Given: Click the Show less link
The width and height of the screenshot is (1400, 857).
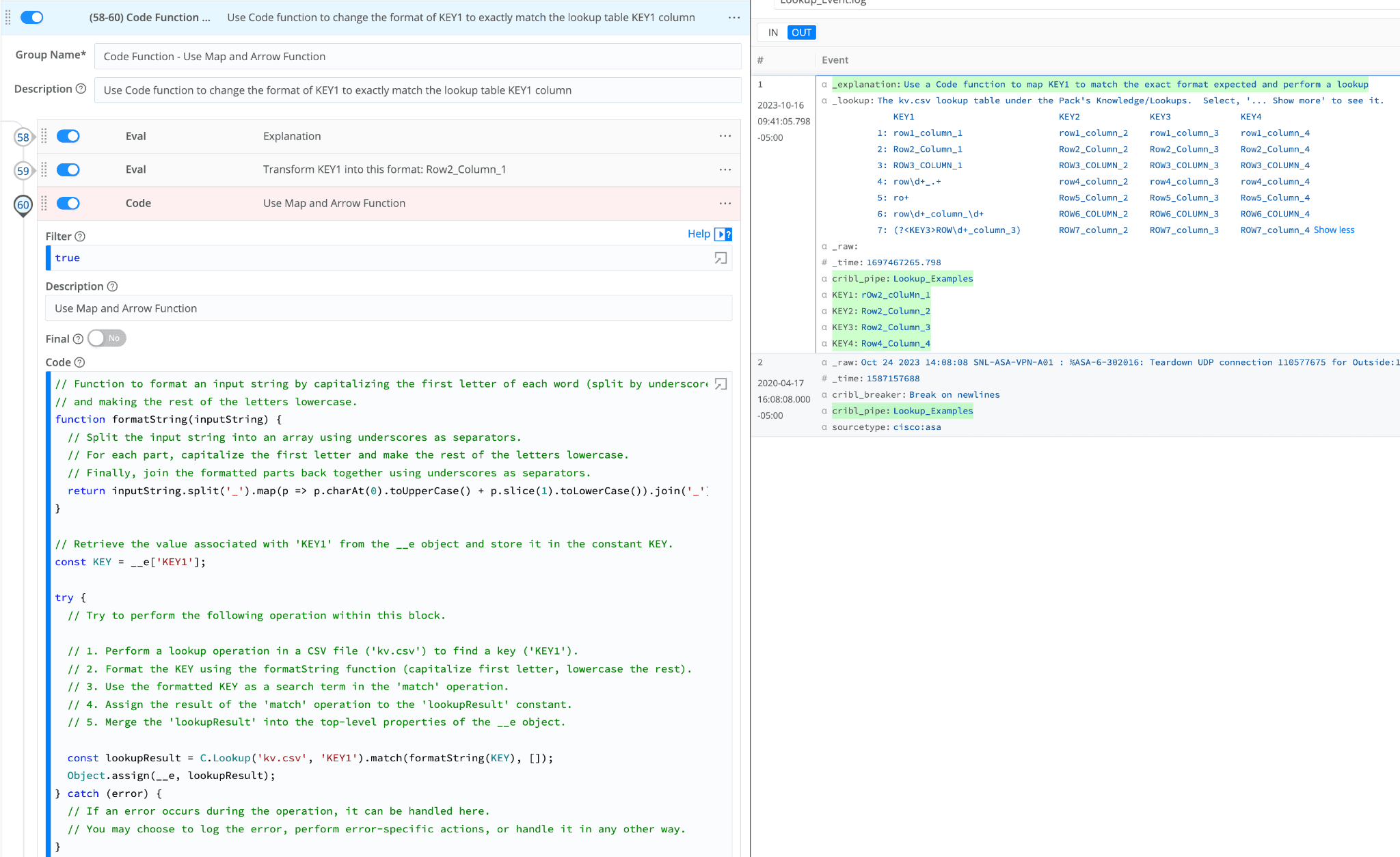Looking at the screenshot, I should [1333, 230].
